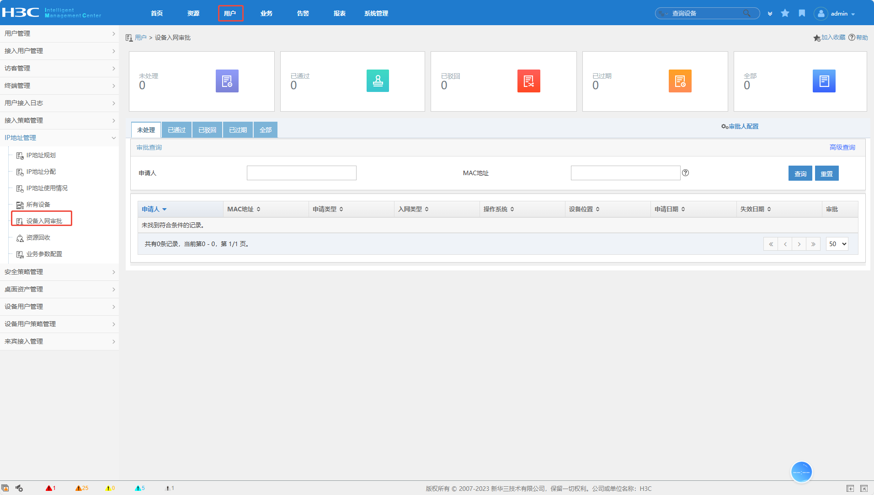Expand the 终端管理 sidebar section
The image size is (874, 495).
(x=59, y=86)
